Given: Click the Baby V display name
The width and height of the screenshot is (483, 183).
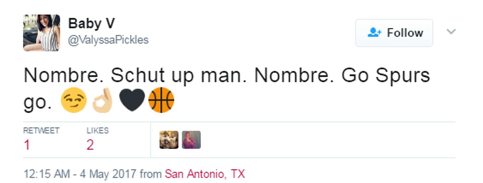Looking at the screenshot, I should point(92,24).
